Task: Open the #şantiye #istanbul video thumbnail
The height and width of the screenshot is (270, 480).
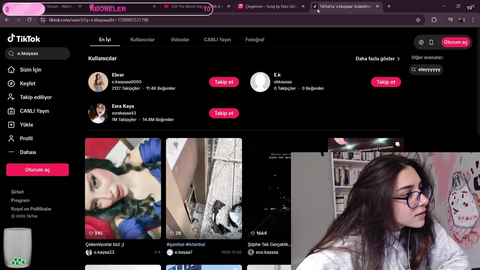Action: point(204,189)
